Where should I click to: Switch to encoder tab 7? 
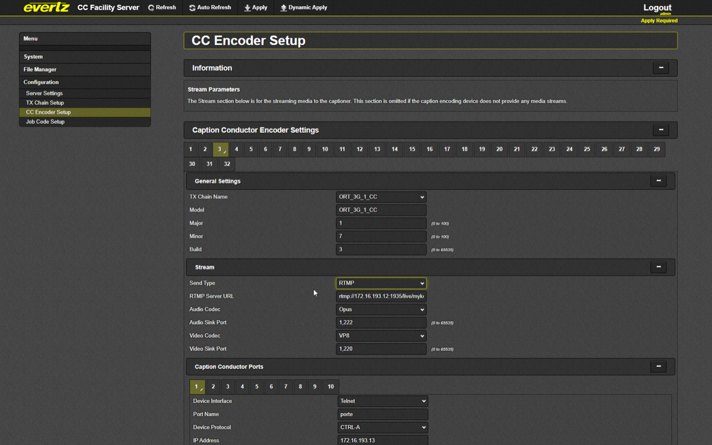point(280,149)
